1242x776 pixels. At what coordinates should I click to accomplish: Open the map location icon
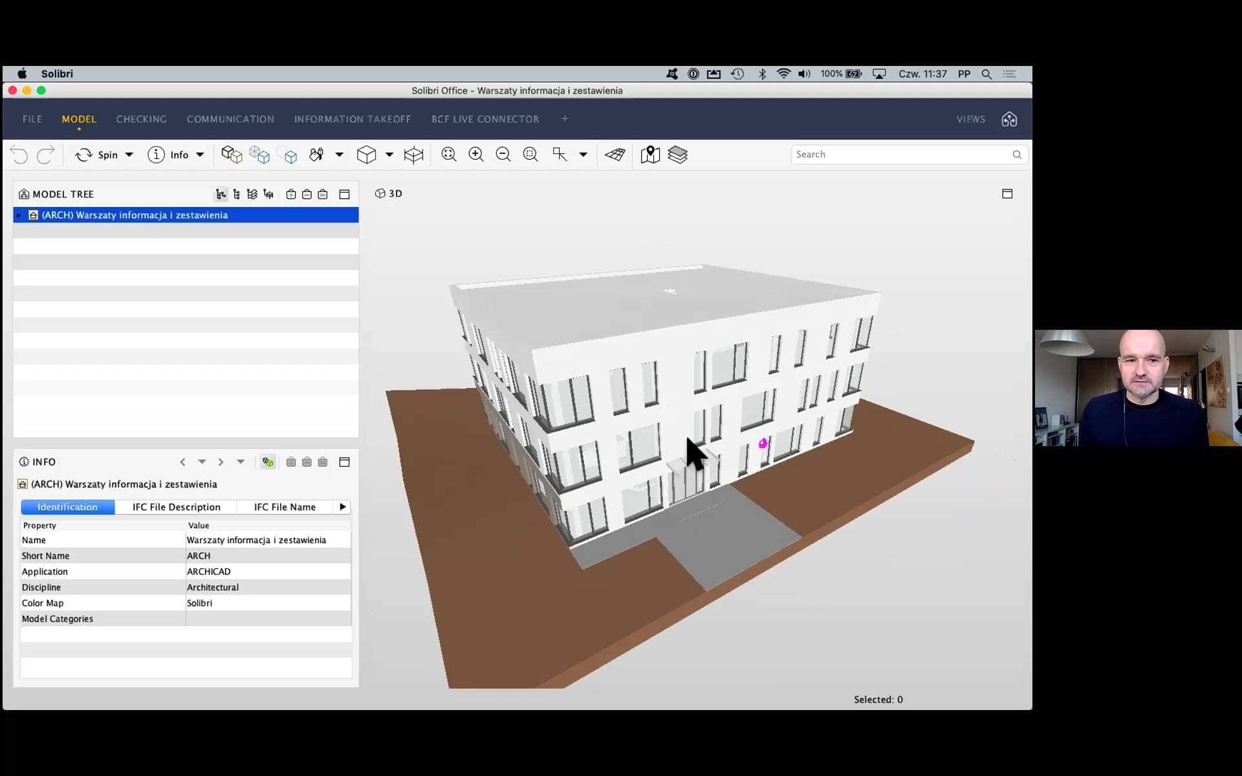point(650,155)
